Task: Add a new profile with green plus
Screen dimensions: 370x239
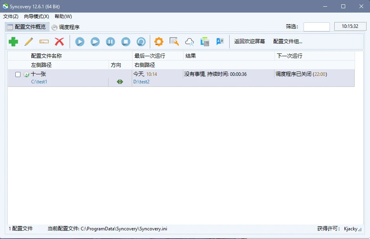Action: (13, 42)
